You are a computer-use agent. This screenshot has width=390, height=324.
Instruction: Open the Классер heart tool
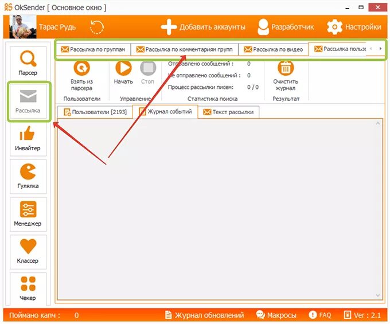point(28,251)
